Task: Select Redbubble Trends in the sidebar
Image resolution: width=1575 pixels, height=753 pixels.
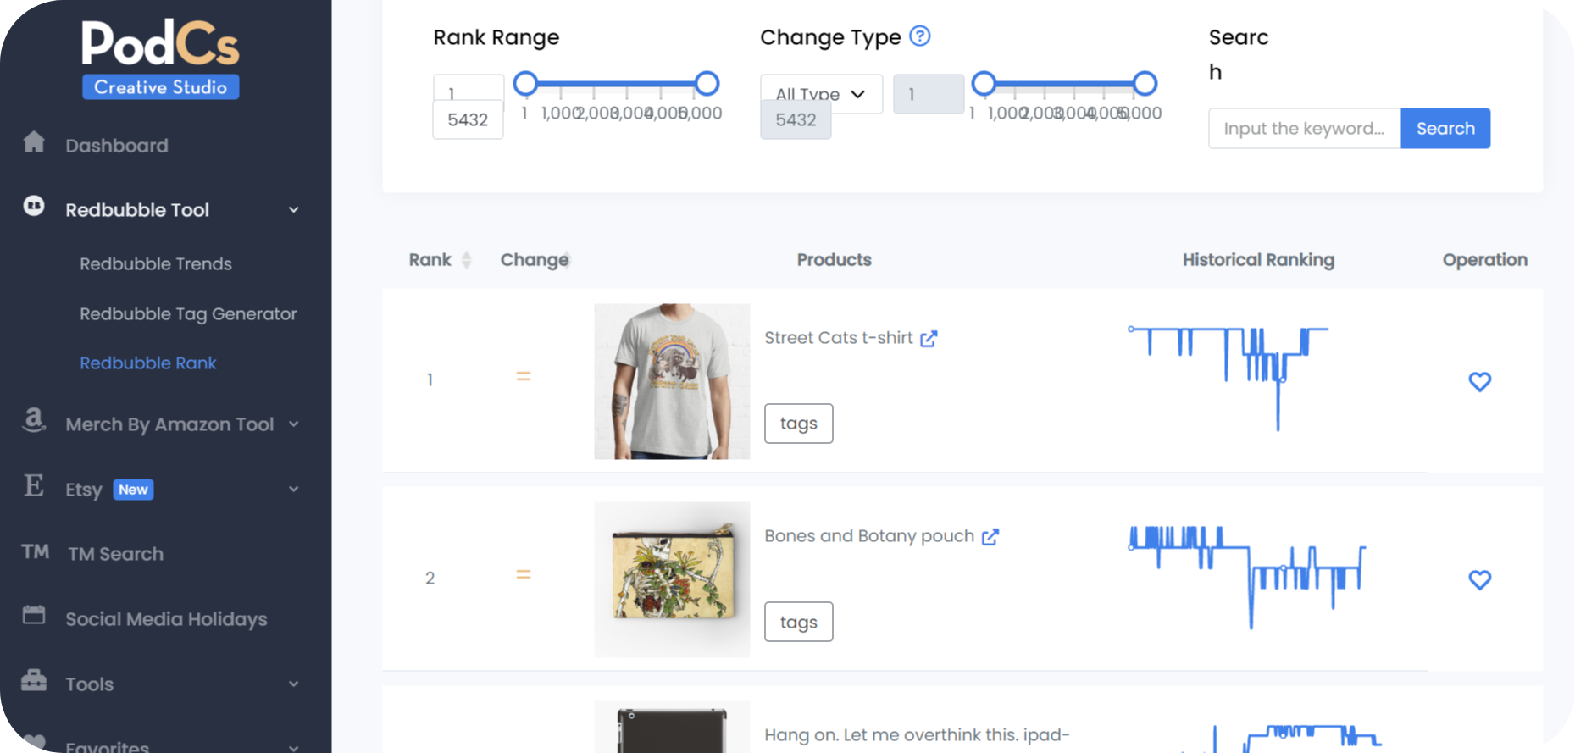Action: pos(156,263)
